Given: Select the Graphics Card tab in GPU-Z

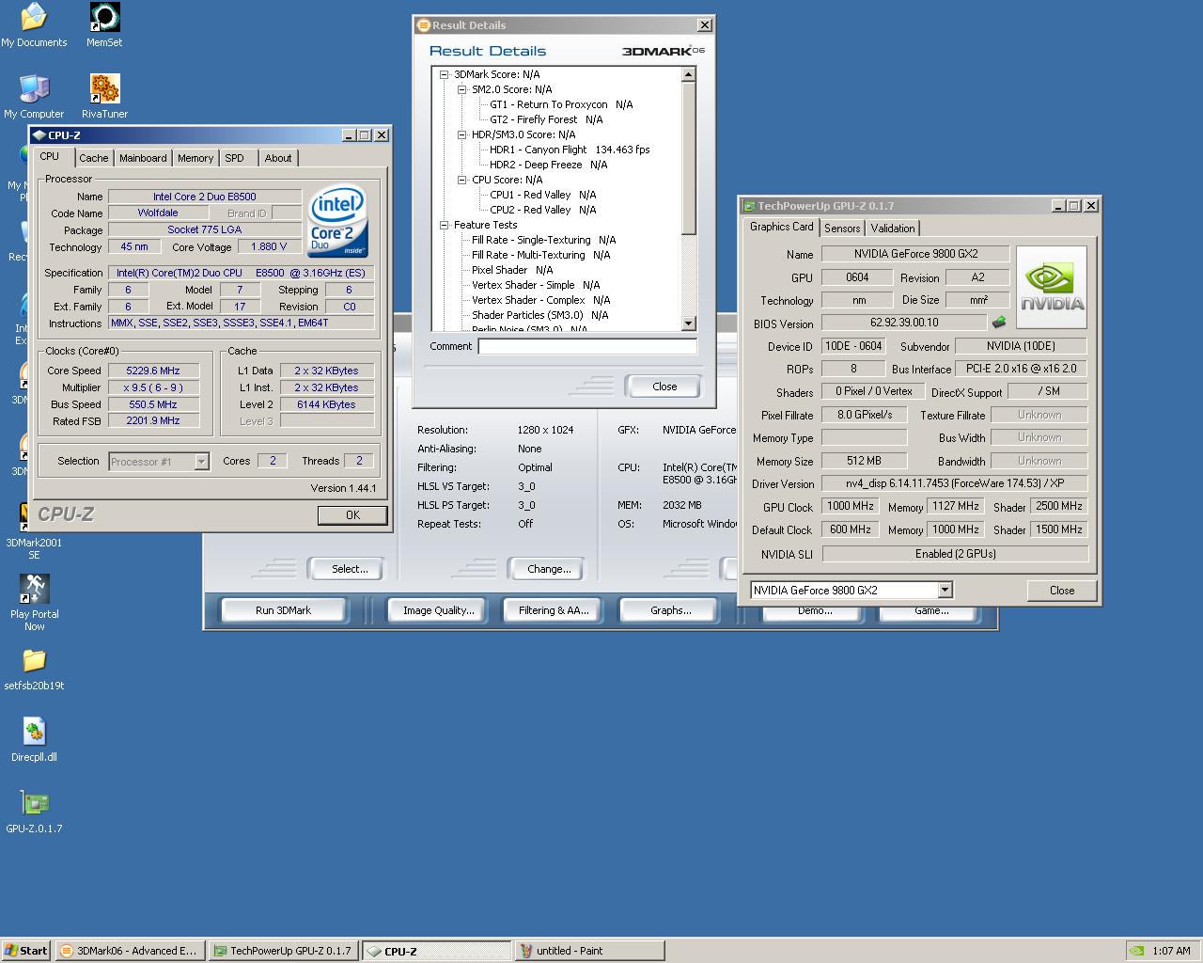Looking at the screenshot, I should coord(782,227).
